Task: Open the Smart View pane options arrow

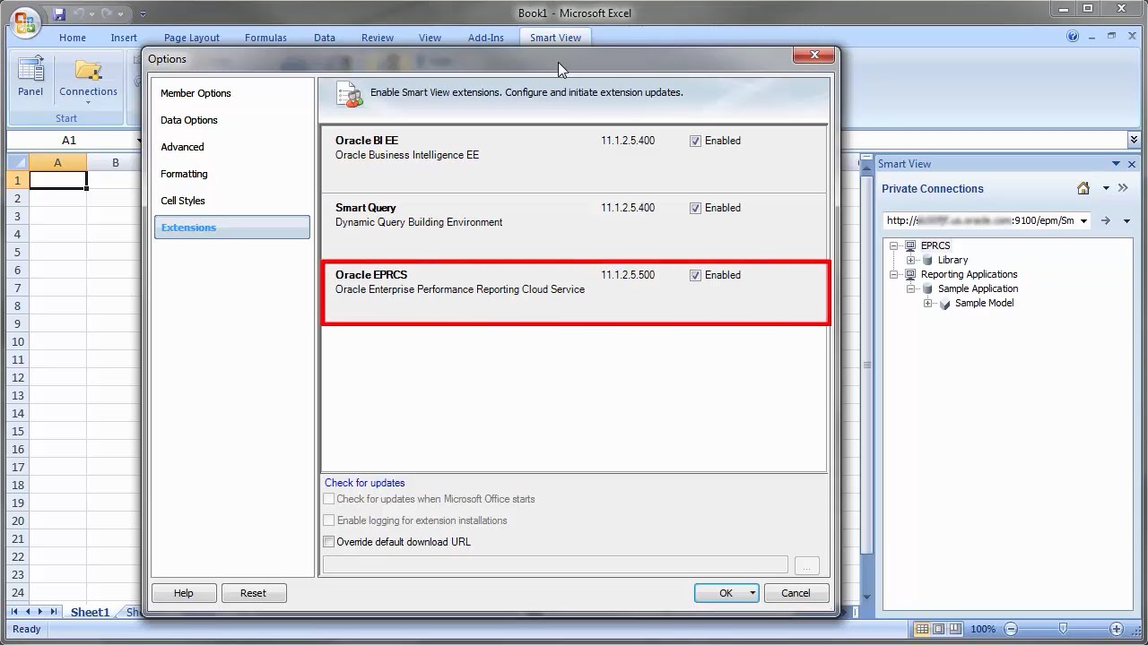Action: (1116, 164)
